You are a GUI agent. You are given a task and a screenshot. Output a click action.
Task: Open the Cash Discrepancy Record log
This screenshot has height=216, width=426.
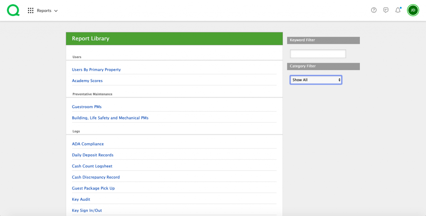pos(96,177)
